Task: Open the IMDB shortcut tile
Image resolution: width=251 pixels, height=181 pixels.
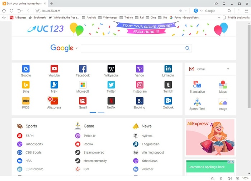Action: 26,103
